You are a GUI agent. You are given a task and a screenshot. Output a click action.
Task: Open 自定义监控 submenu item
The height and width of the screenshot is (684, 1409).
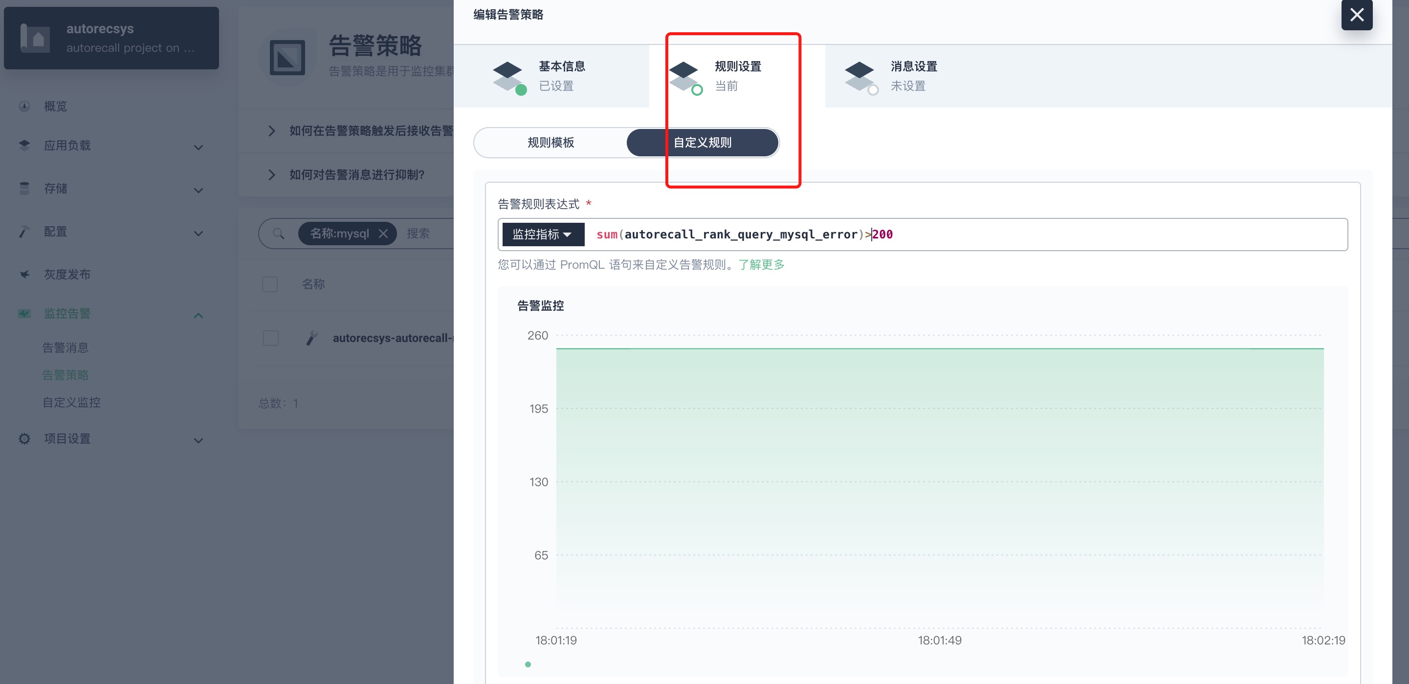(x=72, y=403)
